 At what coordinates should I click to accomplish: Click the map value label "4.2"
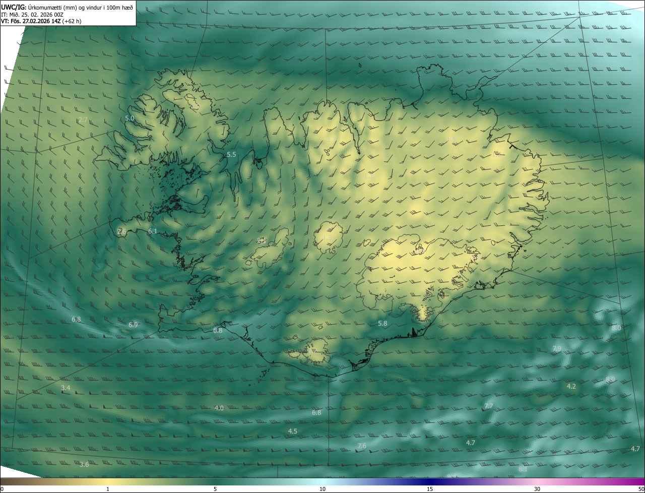point(571,386)
